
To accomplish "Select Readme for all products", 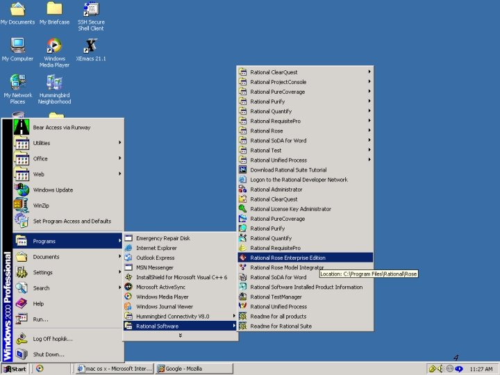I will click(305, 317).
